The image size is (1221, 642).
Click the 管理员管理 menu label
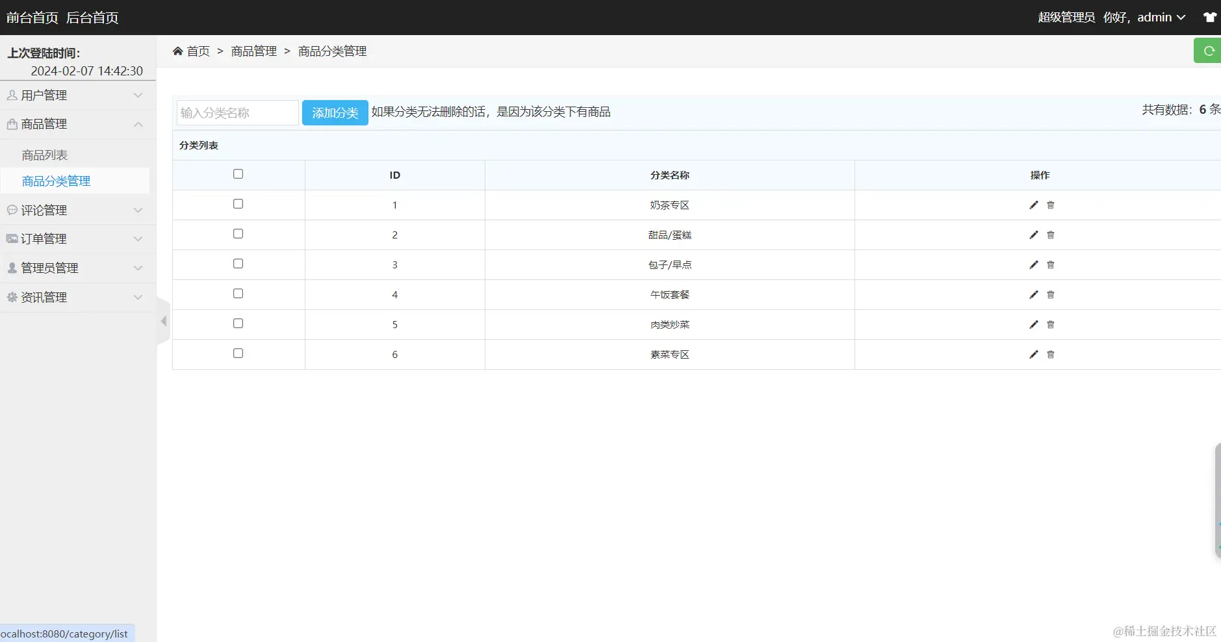click(49, 268)
